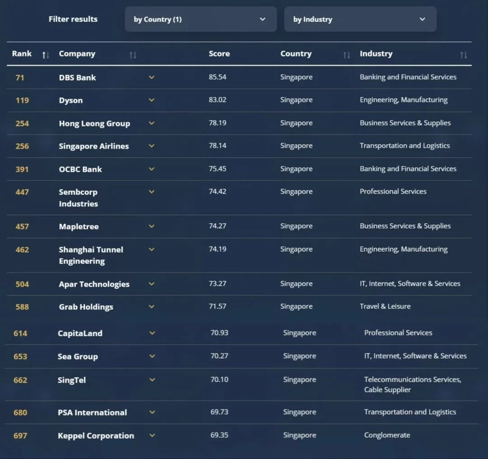This screenshot has width=488, height=459.
Task: Expand the Sea Group row chevron
Action: tap(152, 356)
